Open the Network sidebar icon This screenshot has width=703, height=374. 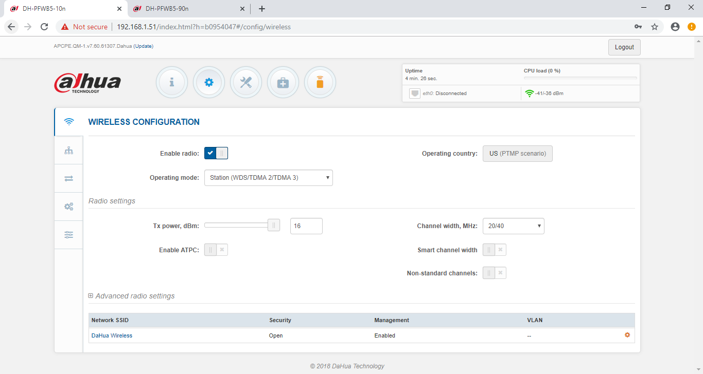68,151
